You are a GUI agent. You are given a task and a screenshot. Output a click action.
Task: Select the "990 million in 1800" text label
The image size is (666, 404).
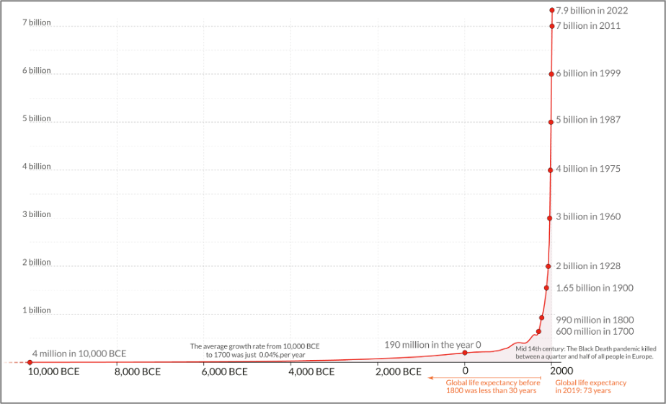(x=595, y=320)
